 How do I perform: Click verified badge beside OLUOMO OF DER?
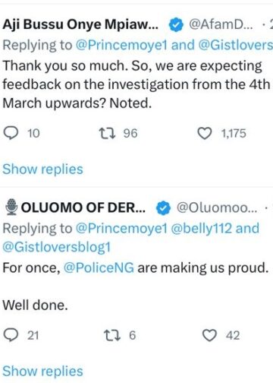163,208
